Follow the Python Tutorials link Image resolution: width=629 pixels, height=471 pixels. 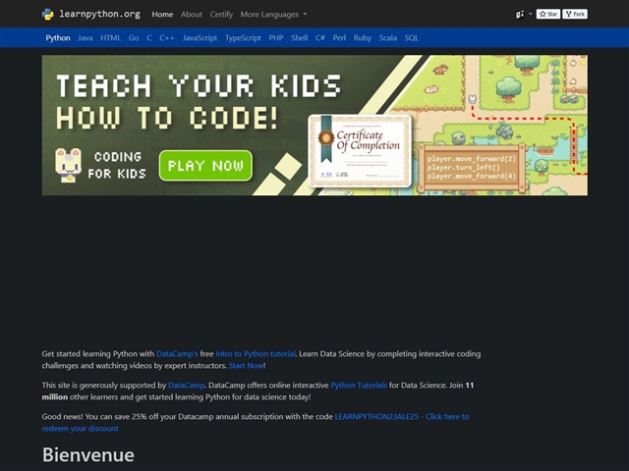360,386
